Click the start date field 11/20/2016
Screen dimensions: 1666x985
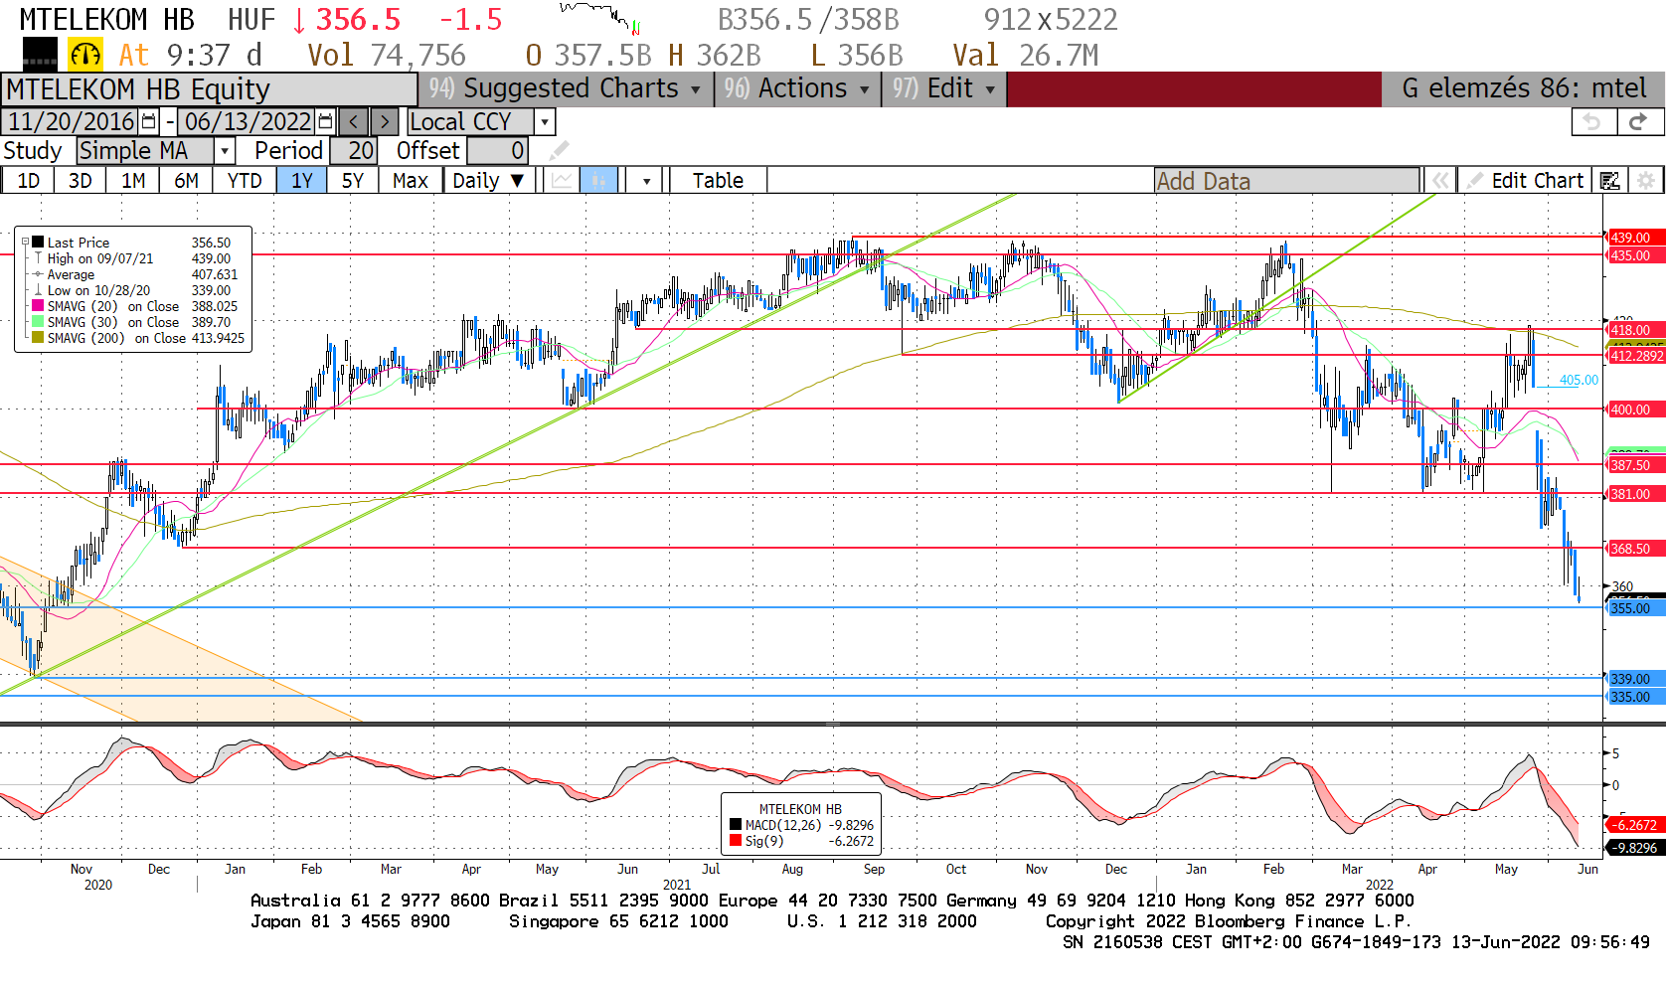pos(72,121)
